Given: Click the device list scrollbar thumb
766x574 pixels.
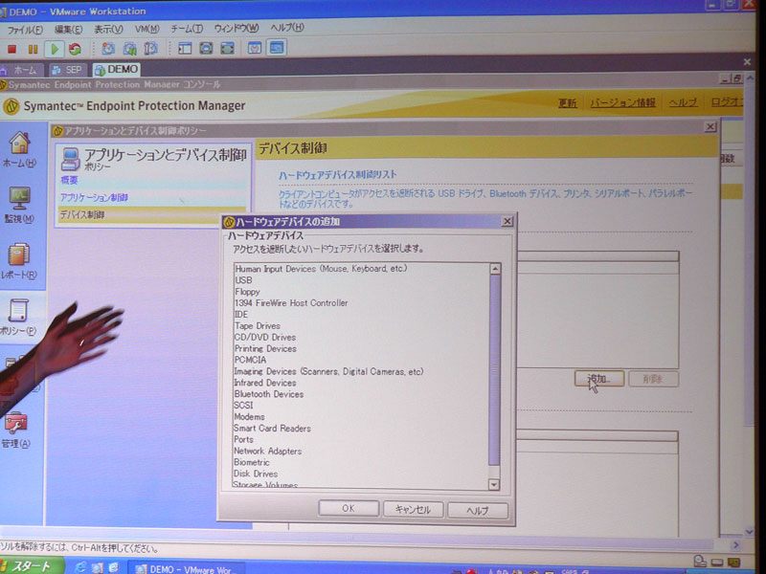Looking at the screenshot, I should point(494,369).
